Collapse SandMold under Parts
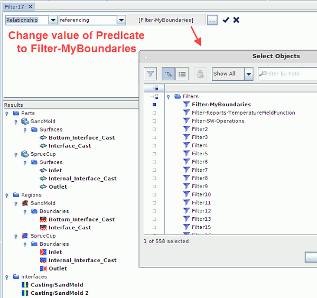 click(16, 122)
